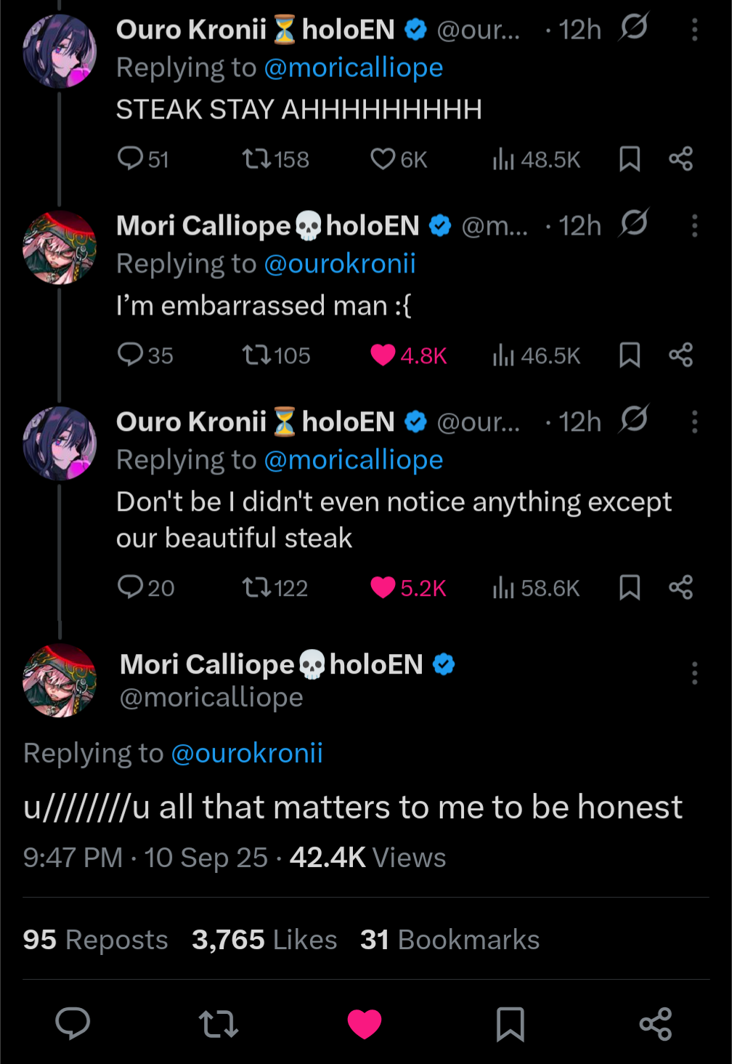
Task: Unlike Mori's "I'm embarrassed man" tweet
Action: tap(383, 355)
